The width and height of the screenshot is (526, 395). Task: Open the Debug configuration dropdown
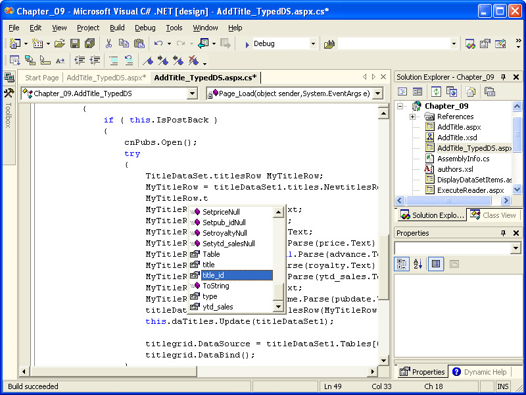[x=313, y=43]
